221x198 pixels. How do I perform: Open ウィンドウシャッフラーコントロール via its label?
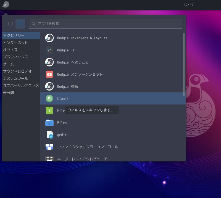pyautogui.click(x=88, y=147)
